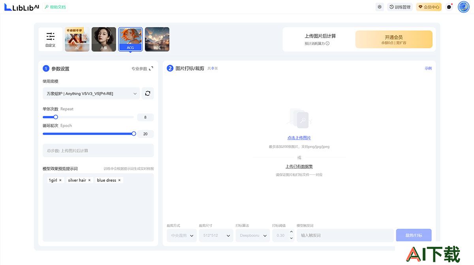Adjust the 单张次数 Repeat slider

tap(56, 117)
